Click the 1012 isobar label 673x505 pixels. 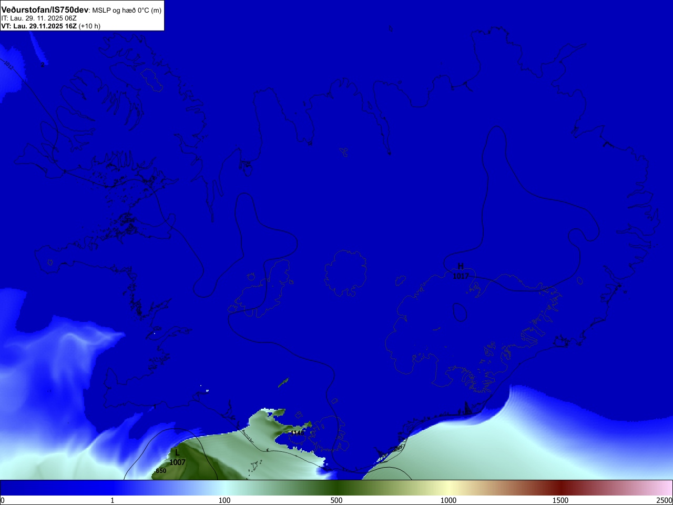click(x=8, y=66)
